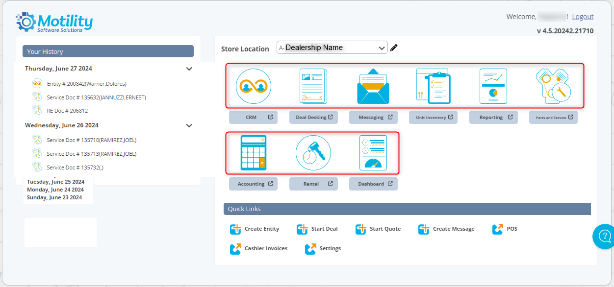Image resolution: width=614 pixels, height=287 pixels.
Task: Click the Create Entity quick link text
Action: coord(262,229)
